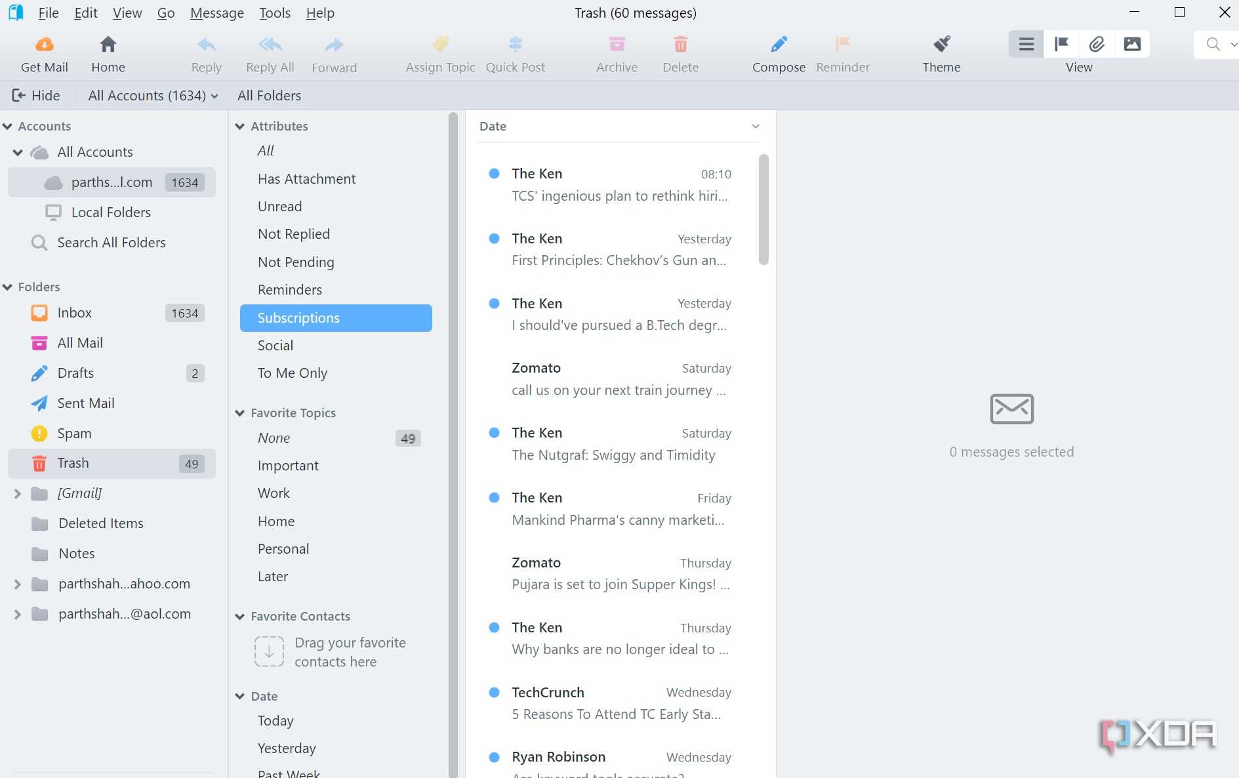Toggle the image view icon
The image size is (1239, 778).
click(x=1133, y=44)
